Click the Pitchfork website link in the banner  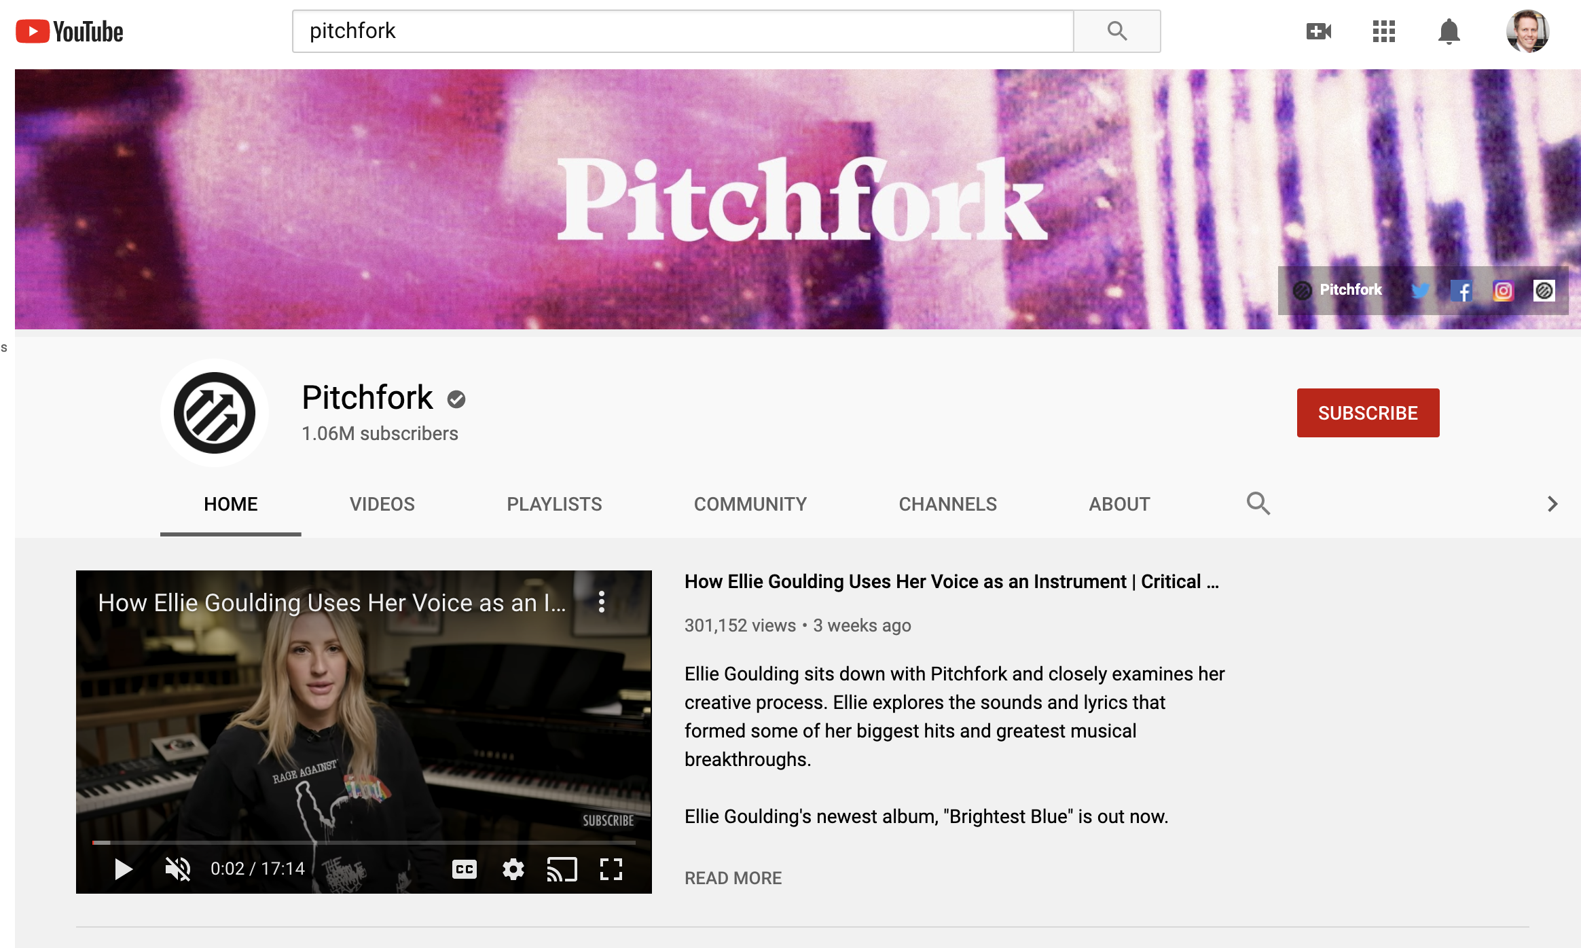[x=1337, y=290]
